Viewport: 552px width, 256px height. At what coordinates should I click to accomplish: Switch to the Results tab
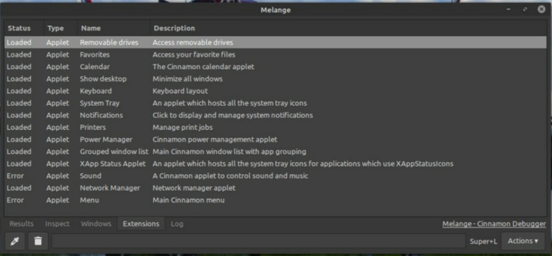[22, 224]
